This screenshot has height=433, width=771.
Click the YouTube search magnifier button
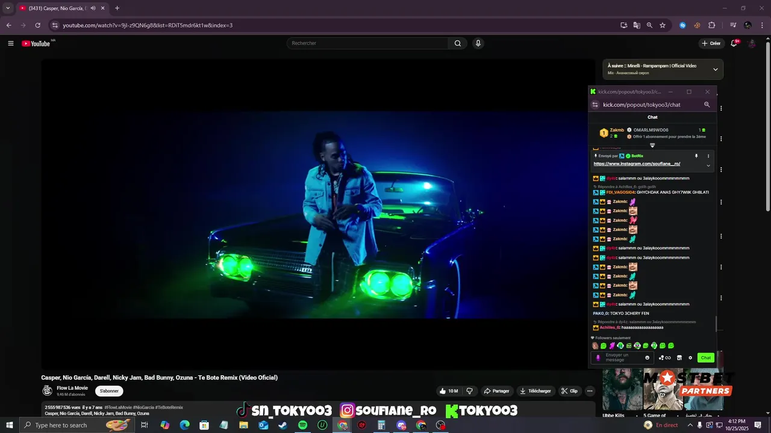click(x=458, y=43)
